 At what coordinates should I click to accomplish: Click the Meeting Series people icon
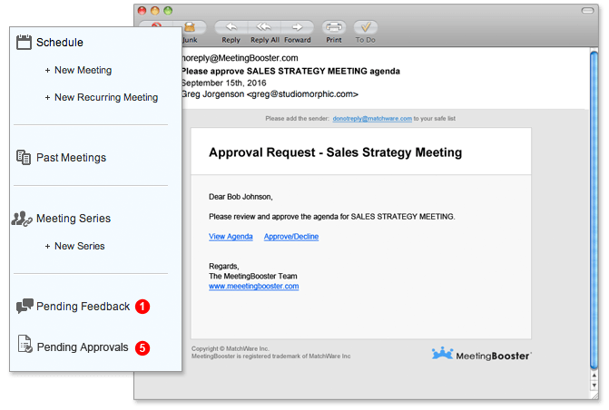coord(22,219)
